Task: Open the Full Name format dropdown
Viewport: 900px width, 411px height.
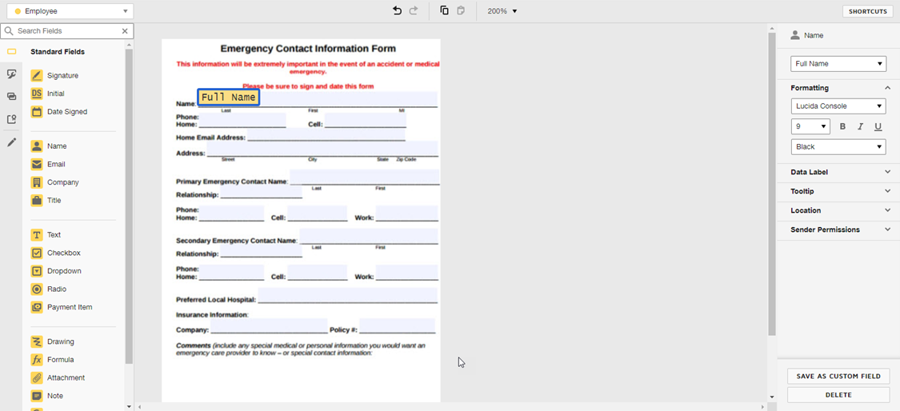Action: point(838,64)
